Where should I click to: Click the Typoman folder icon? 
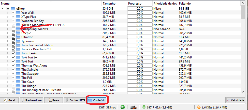[x=18, y=41]
